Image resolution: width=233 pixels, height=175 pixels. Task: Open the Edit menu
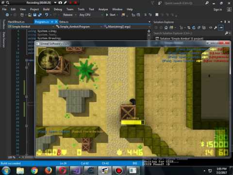[x=13, y=9]
